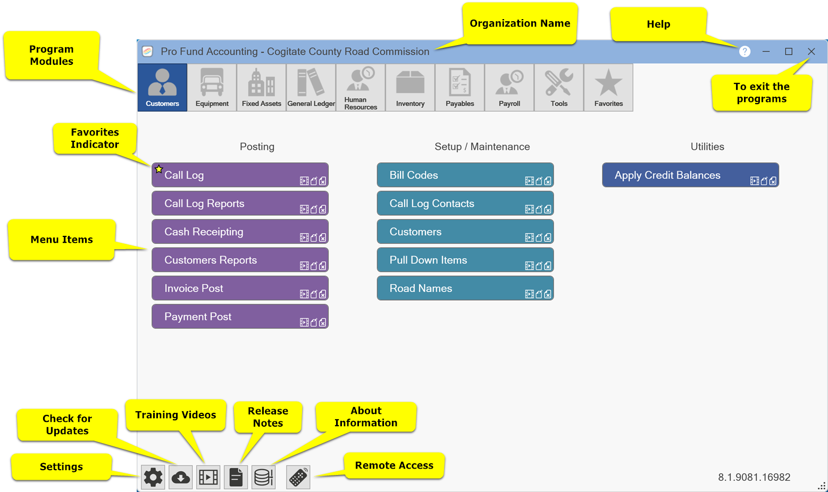Open Pull Down Items setup

click(x=465, y=260)
